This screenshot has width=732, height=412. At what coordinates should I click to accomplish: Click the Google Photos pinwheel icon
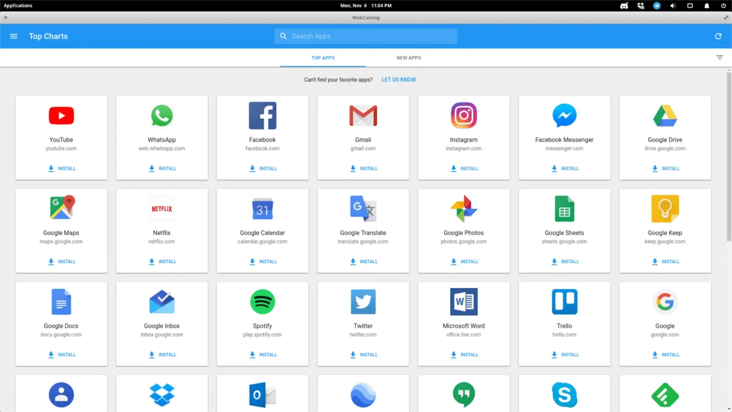(464, 209)
